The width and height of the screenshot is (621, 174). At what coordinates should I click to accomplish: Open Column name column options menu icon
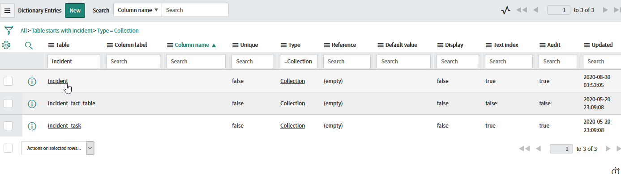(x=170, y=45)
